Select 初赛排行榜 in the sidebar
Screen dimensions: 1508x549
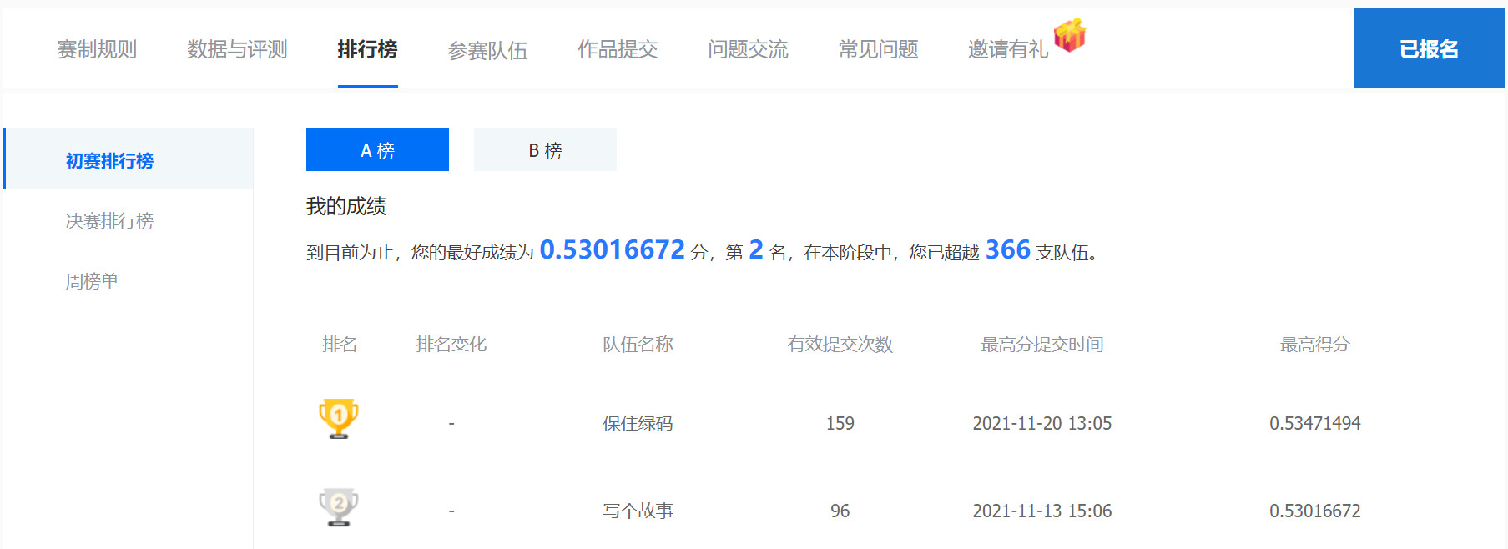point(129,159)
